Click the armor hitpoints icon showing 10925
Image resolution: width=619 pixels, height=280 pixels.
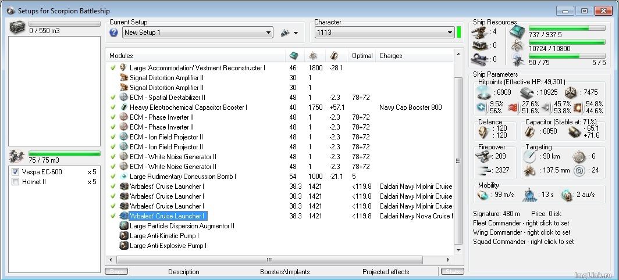point(527,93)
